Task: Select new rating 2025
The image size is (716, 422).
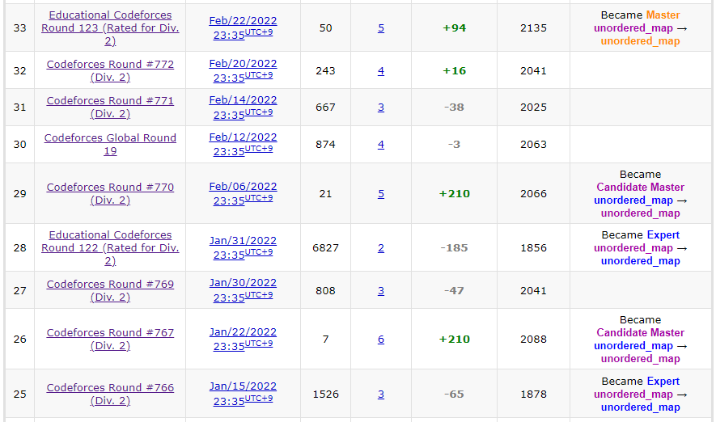Action: pyautogui.click(x=533, y=108)
